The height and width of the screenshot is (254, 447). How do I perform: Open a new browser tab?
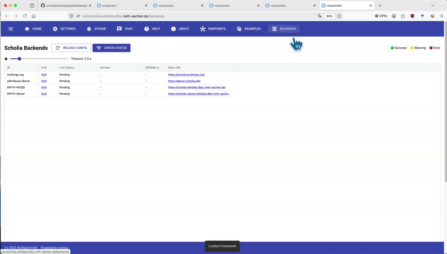380,6
